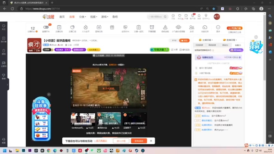The height and width of the screenshot is (154, 274).
Task: Open the 全民乐PK shield icon
Action: pos(125,27)
